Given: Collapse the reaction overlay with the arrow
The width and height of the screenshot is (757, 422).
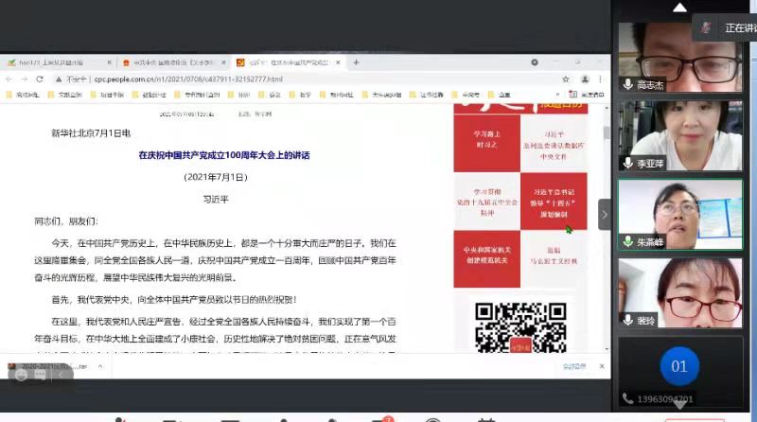Looking at the screenshot, I should coord(61,375).
